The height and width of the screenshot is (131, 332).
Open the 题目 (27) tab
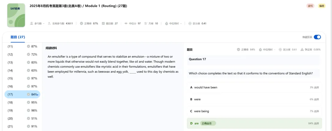click(x=18, y=37)
